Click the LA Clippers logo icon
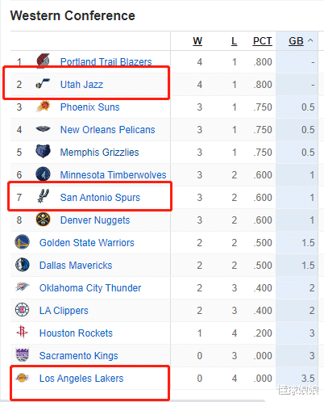 [x=22, y=309]
